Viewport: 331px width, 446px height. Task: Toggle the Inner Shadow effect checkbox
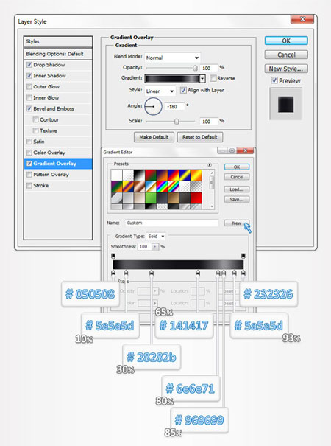[29, 76]
